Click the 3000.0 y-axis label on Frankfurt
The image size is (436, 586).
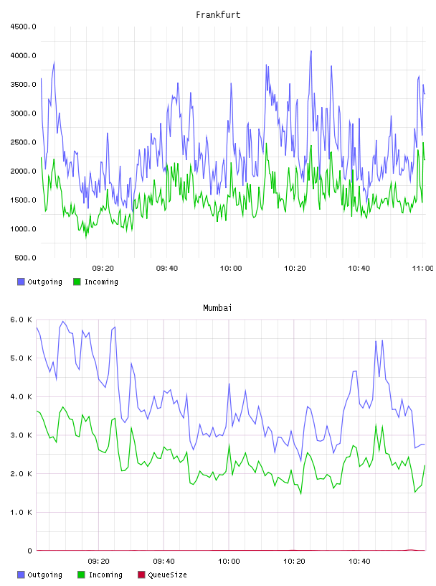pyautogui.click(x=23, y=113)
